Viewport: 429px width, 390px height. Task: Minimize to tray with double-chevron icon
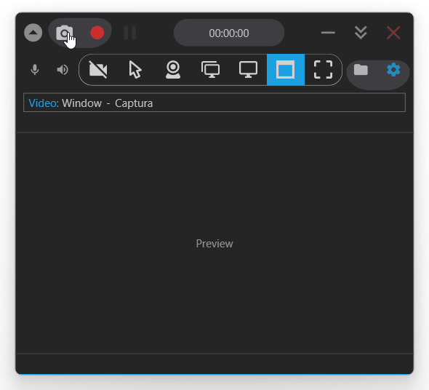tap(361, 33)
